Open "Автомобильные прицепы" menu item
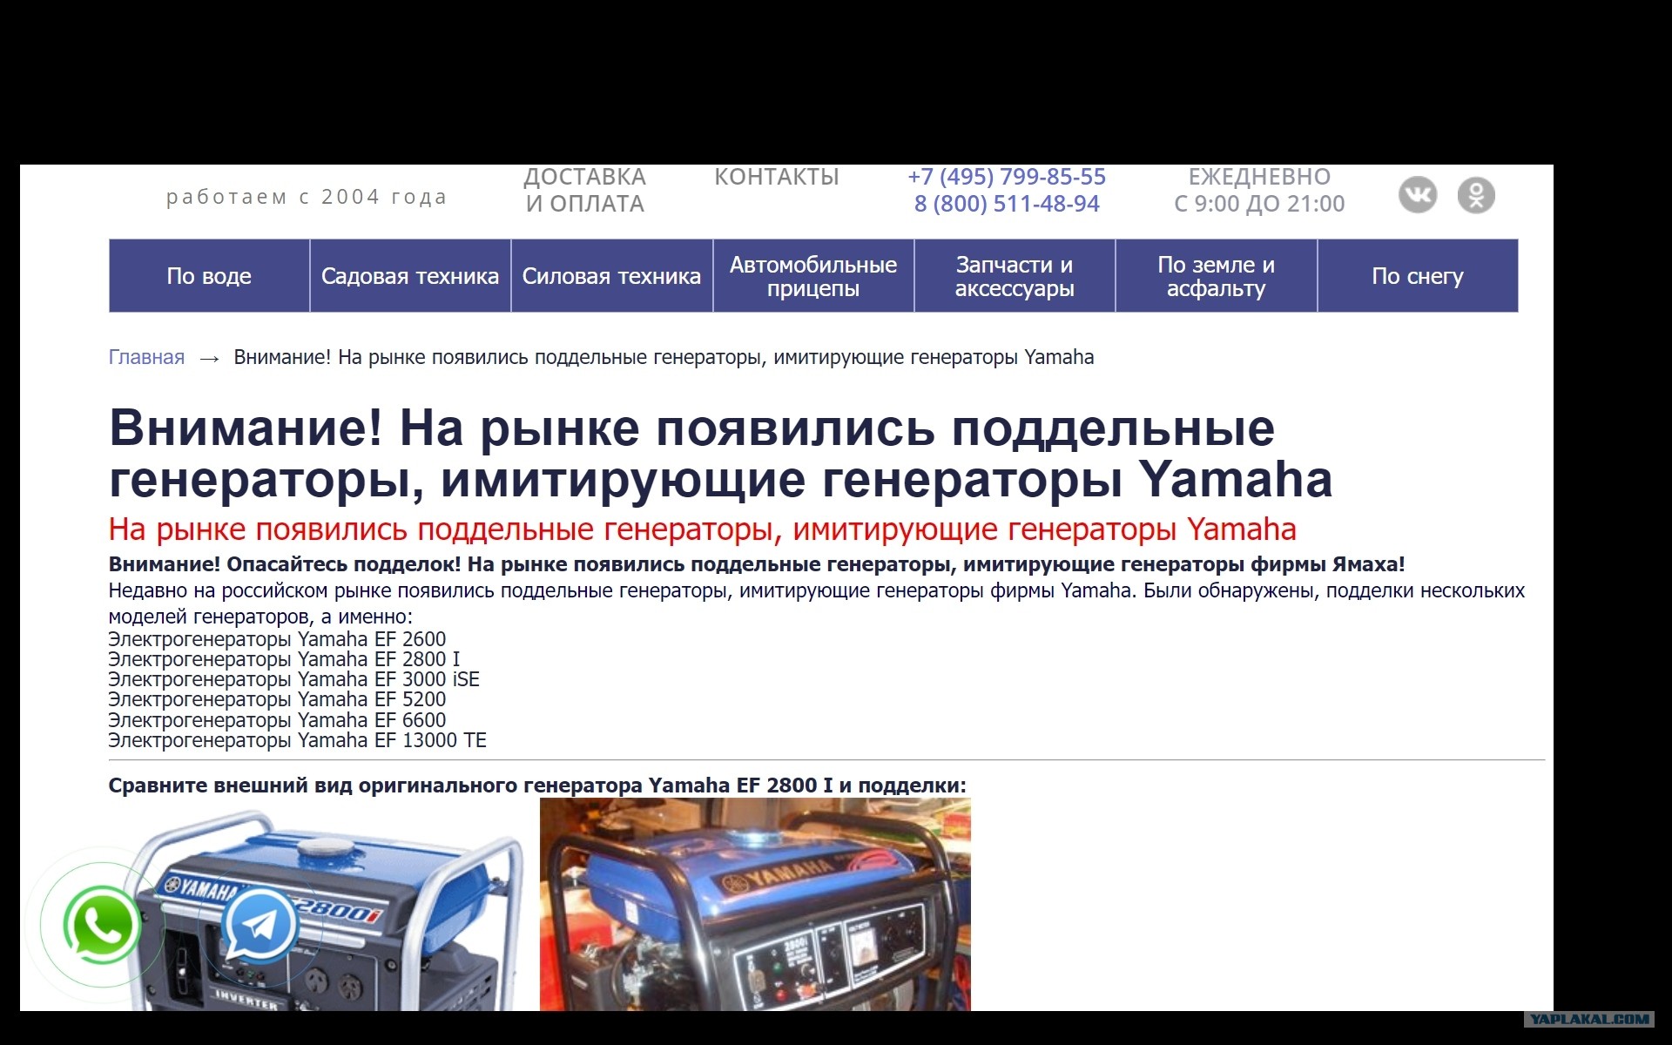The image size is (1672, 1045). tap(813, 276)
